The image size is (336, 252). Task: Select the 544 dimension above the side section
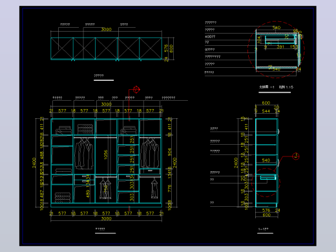point(266,111)
